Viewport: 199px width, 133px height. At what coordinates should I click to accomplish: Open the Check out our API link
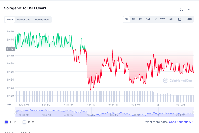click(x=181, y=122)
